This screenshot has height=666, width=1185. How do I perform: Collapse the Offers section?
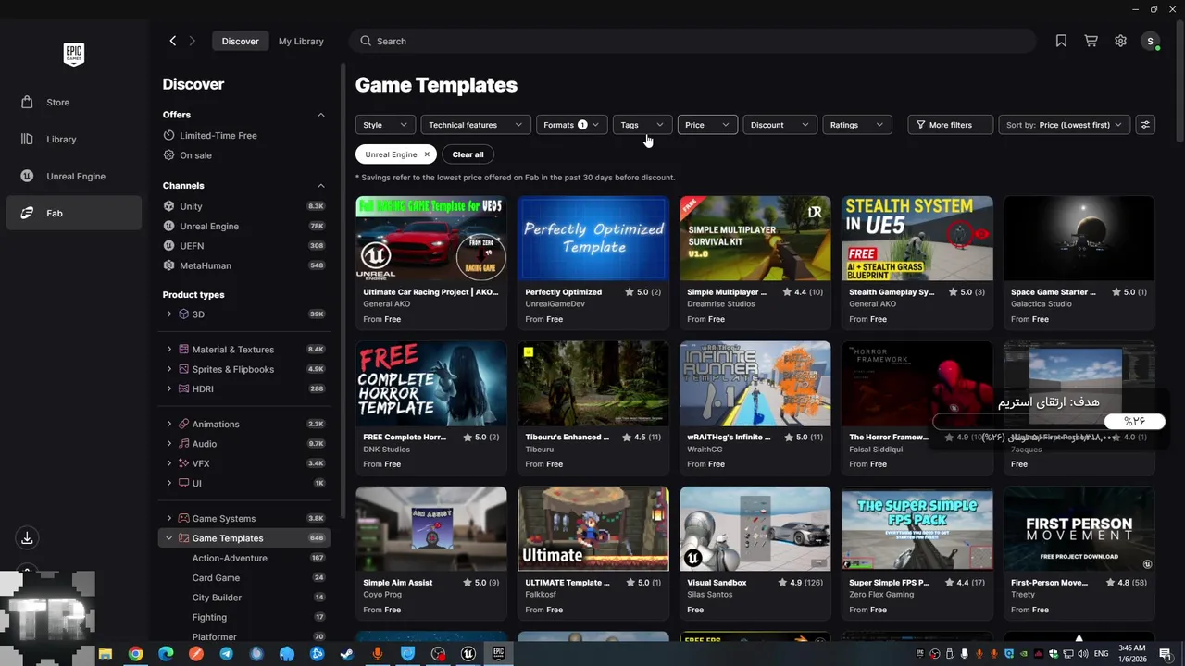tap(321, 115)
